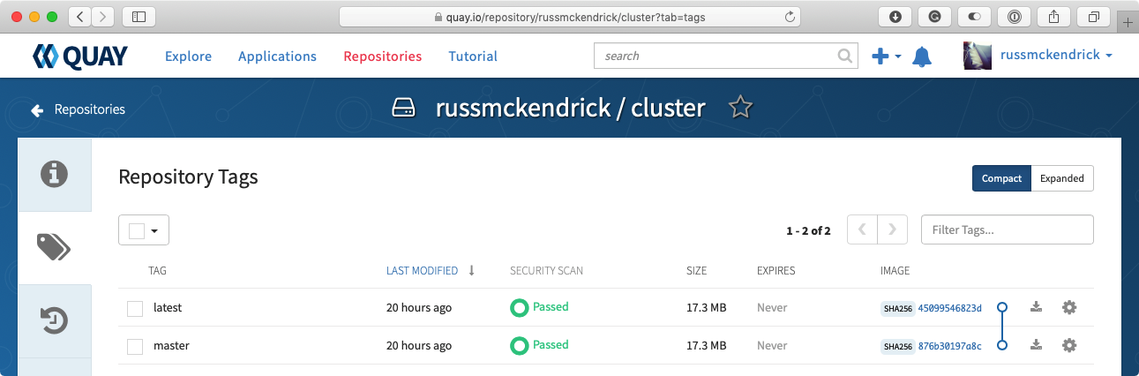Go forward in Safari history

pos(103,16)
